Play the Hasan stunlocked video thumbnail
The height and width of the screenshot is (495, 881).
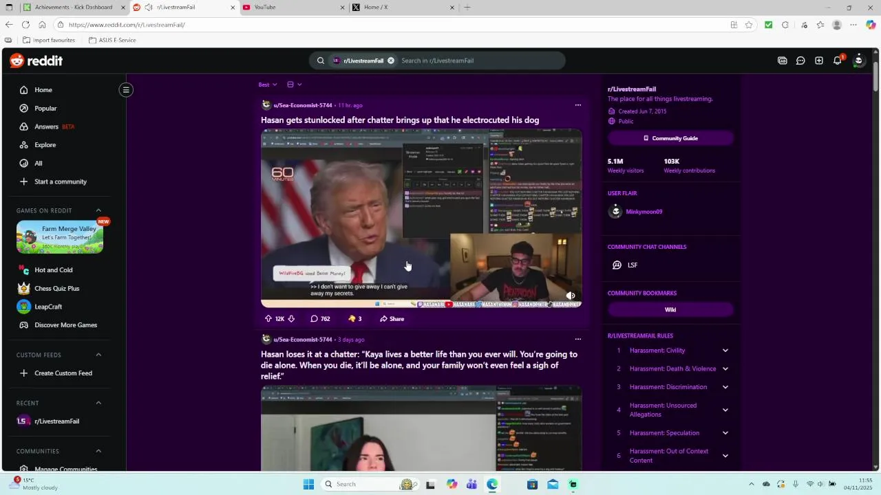pyautogui.click(x=421, y=219)
